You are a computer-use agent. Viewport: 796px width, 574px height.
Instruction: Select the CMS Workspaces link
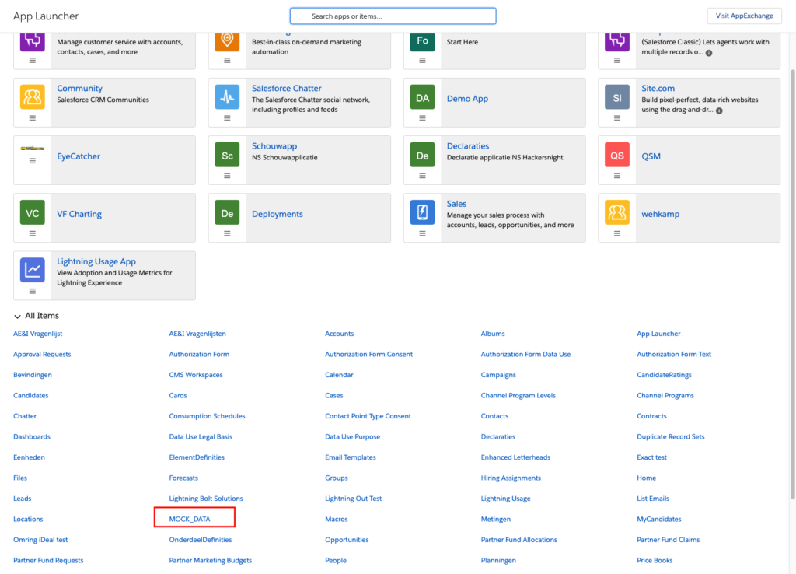tap(196, 375)
